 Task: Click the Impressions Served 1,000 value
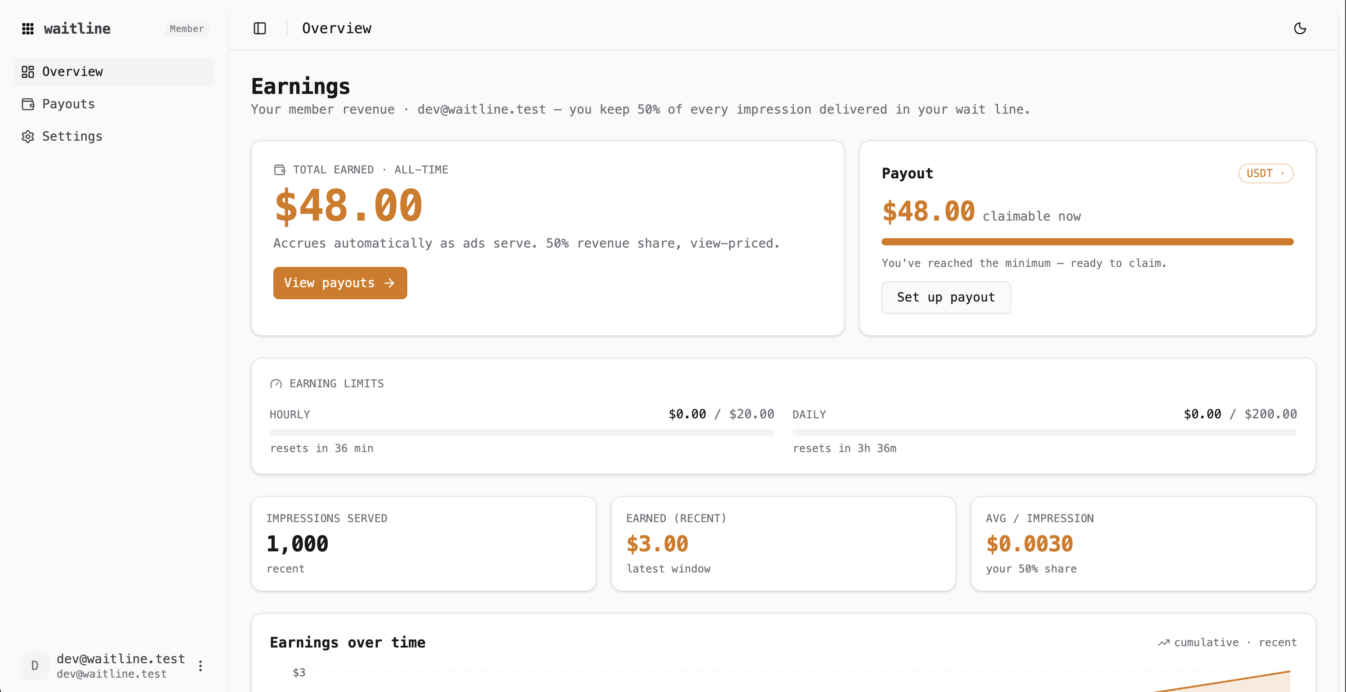click(297, 544)
